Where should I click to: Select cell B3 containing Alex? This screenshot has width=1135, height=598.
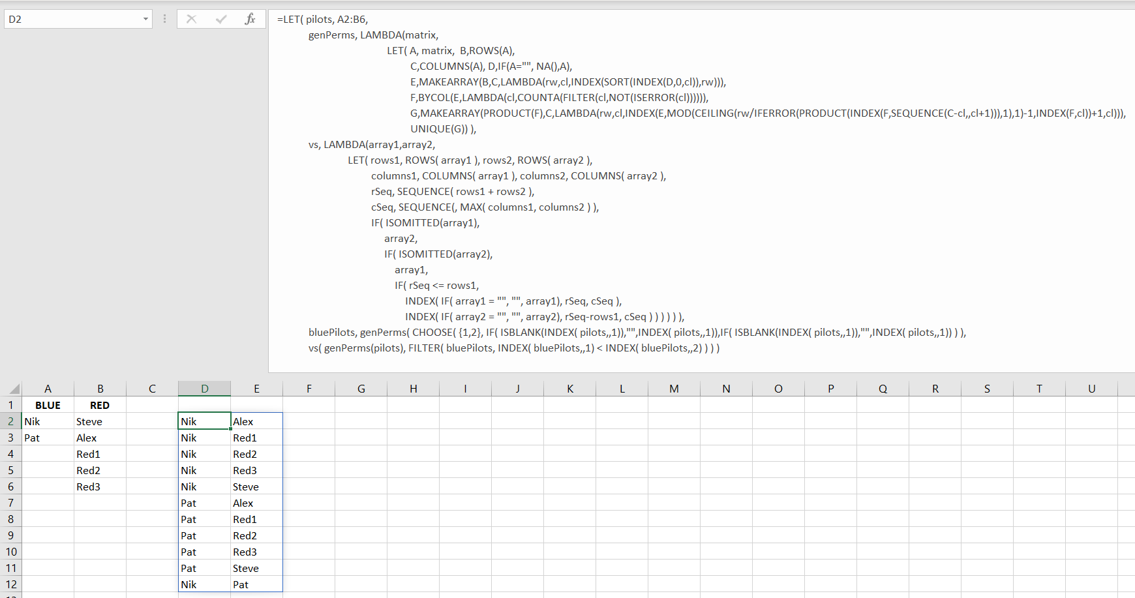click(100, 438)
